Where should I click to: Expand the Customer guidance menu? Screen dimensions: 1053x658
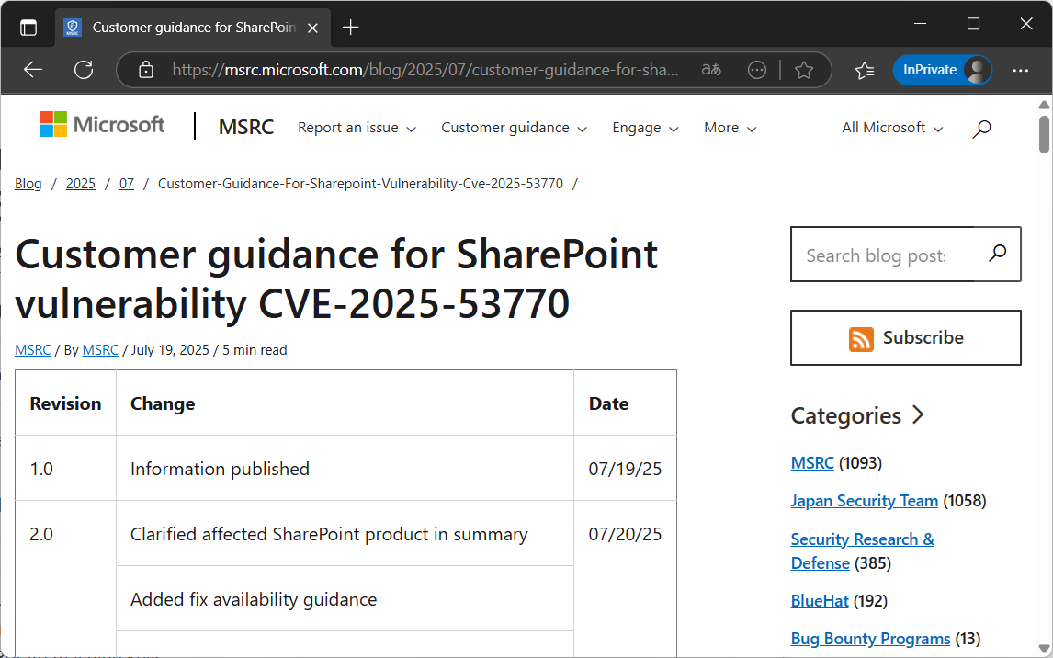pos(514,128)
